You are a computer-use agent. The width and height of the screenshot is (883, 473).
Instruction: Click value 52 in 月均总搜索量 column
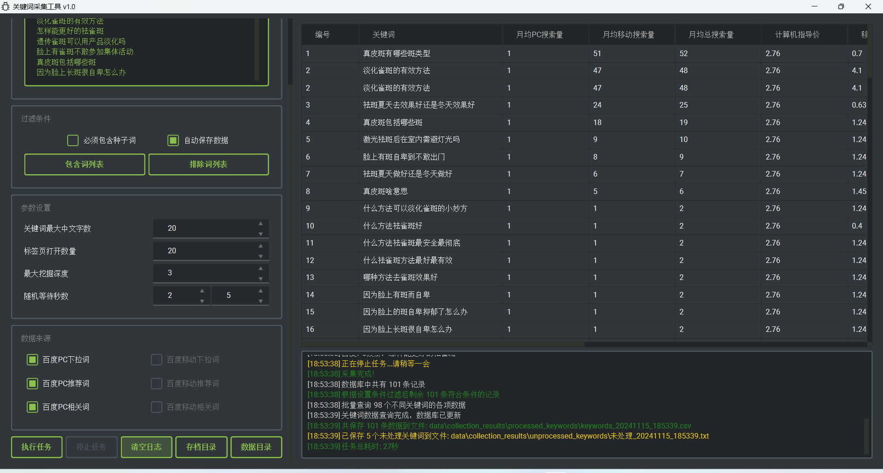pos(683,53)
